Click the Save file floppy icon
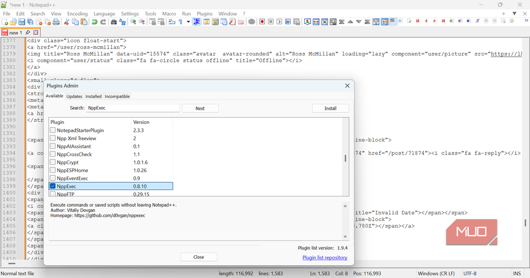The image size is (530, 278). (x=22, y=22)
